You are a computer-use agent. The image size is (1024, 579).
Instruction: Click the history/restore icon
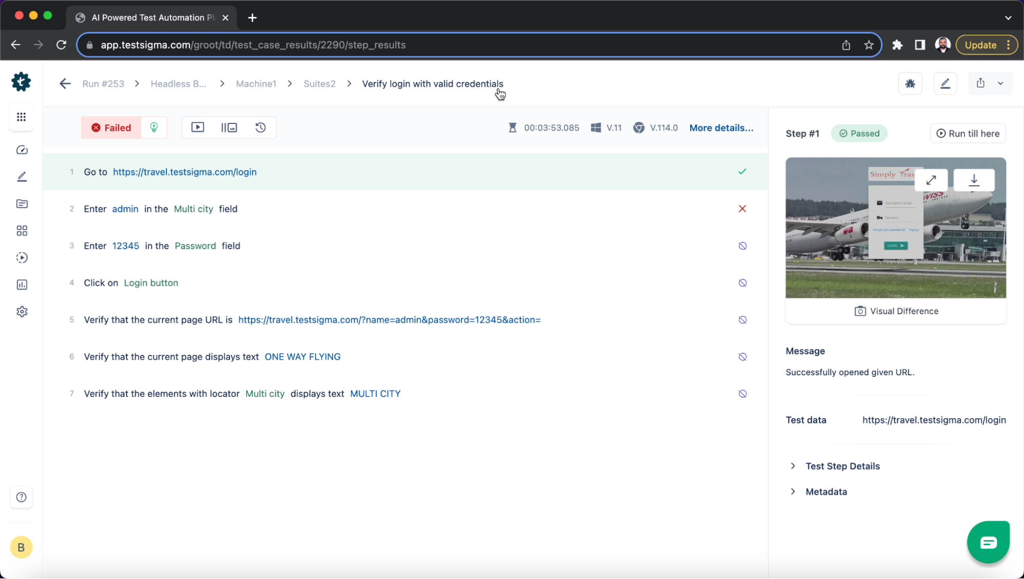[261, 128]
